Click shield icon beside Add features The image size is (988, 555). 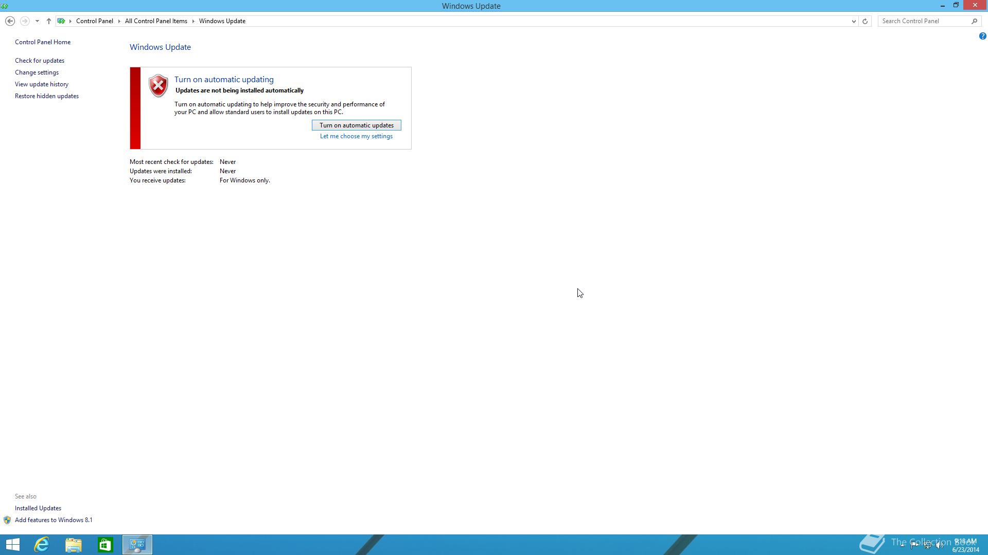[x=7, y=520]
